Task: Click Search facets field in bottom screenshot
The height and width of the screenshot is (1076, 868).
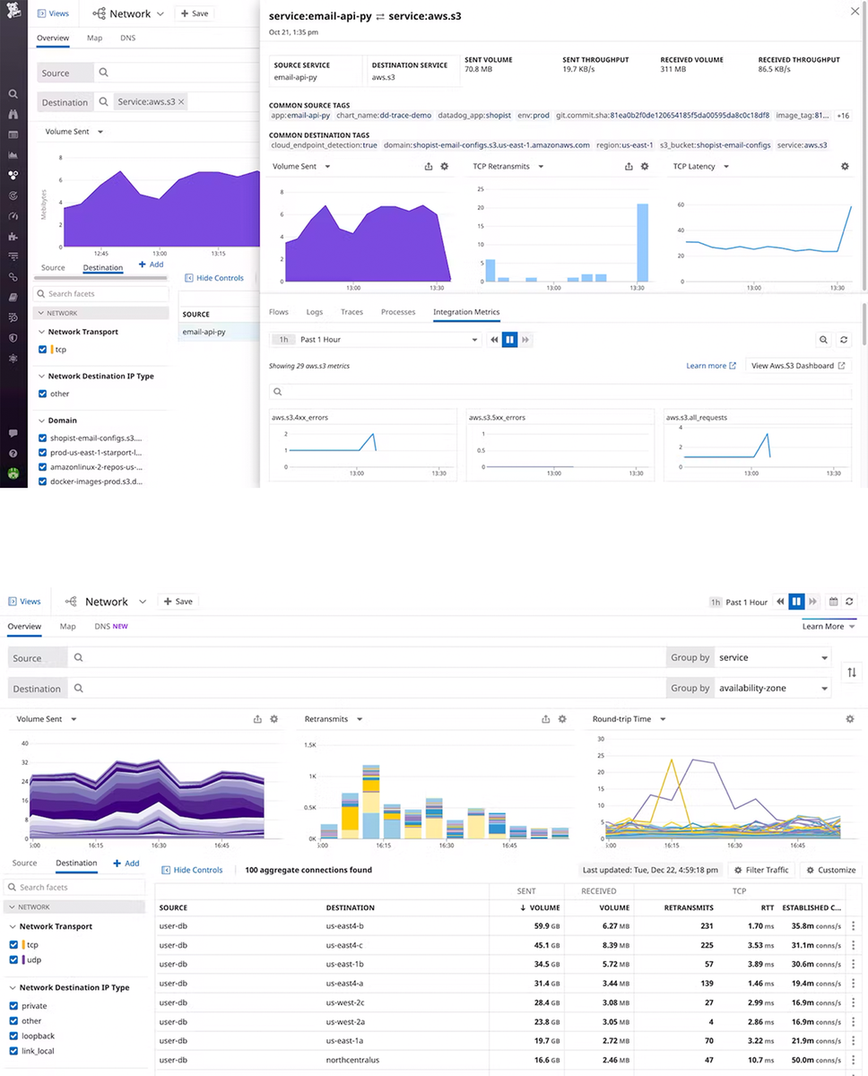Action: pyautogui.click(x=74, y=887)
